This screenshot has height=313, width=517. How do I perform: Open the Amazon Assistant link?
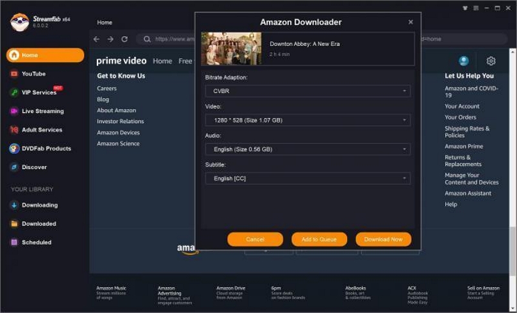click(x=468, y=193)
